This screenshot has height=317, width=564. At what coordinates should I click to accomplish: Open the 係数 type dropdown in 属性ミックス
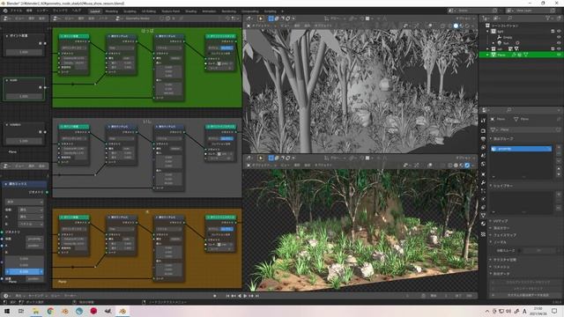pos(30,210)
